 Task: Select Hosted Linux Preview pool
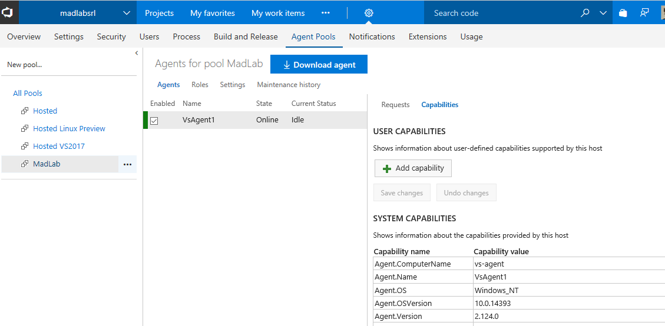point(69,128)
